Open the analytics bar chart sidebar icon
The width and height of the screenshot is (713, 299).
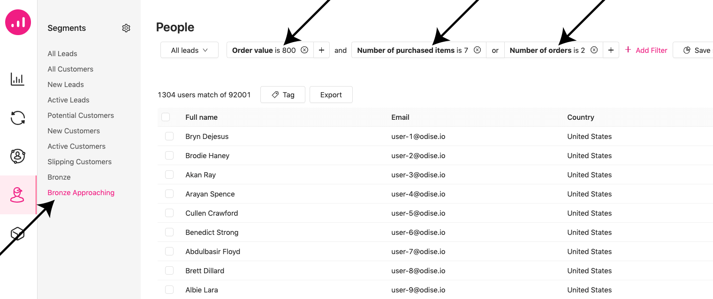coord(18,79)
